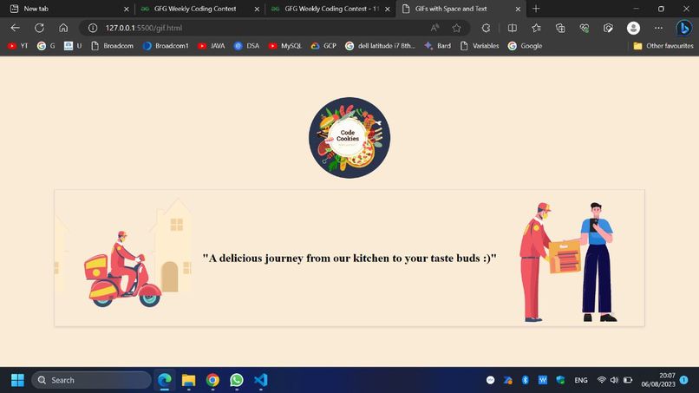The height and width of the screenshot is (393, 699).
Task: Open a new tab with plus button
Action: [536, 9]
